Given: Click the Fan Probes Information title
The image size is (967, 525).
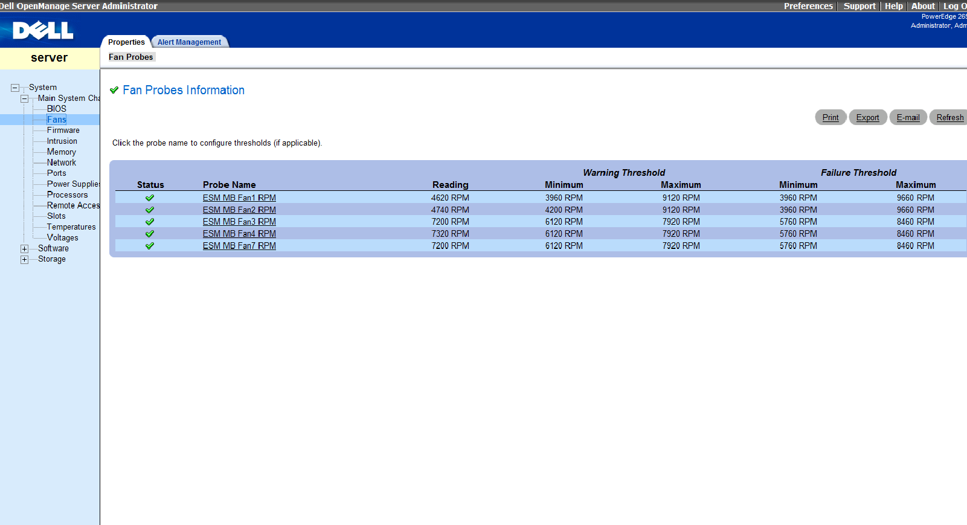Looking at the screenshot, I should (x=184, y=90).
